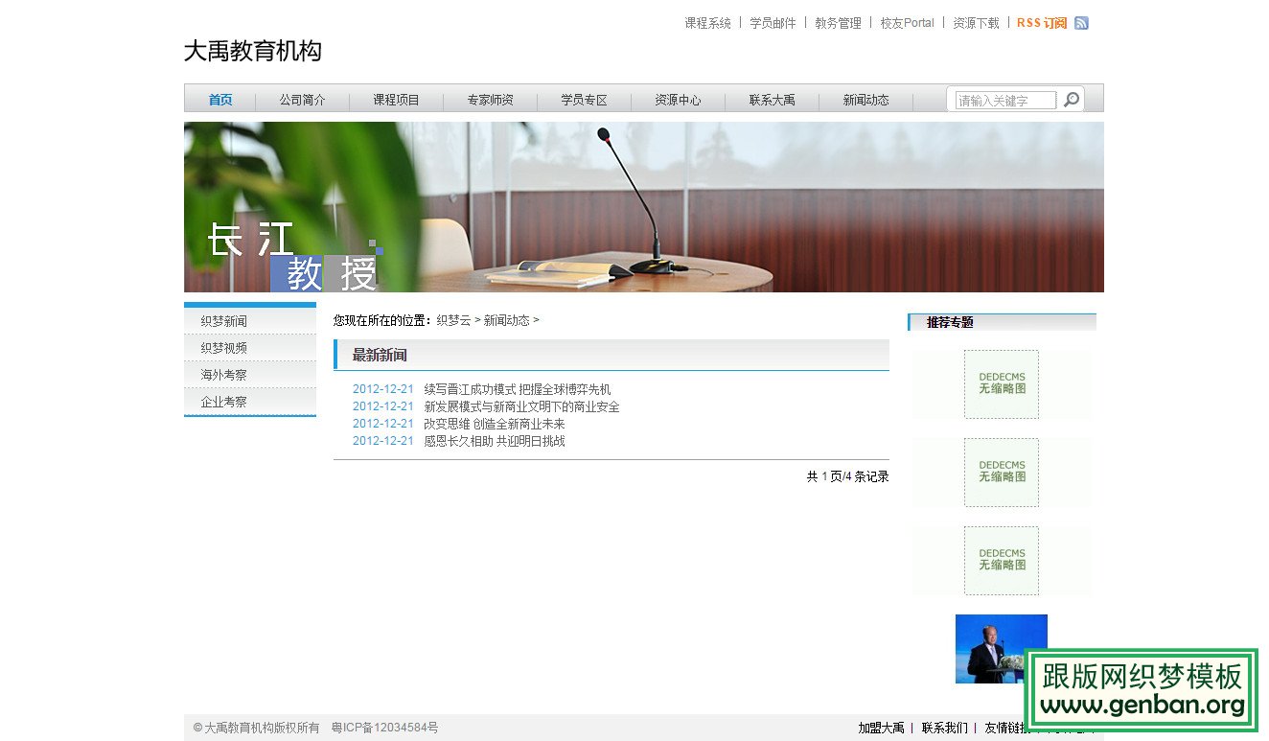The width and height of the screenshot is (1269, 741).
Task: Click the first DEDECMS placeholder thumbnail
Action: coord(1001,384)
